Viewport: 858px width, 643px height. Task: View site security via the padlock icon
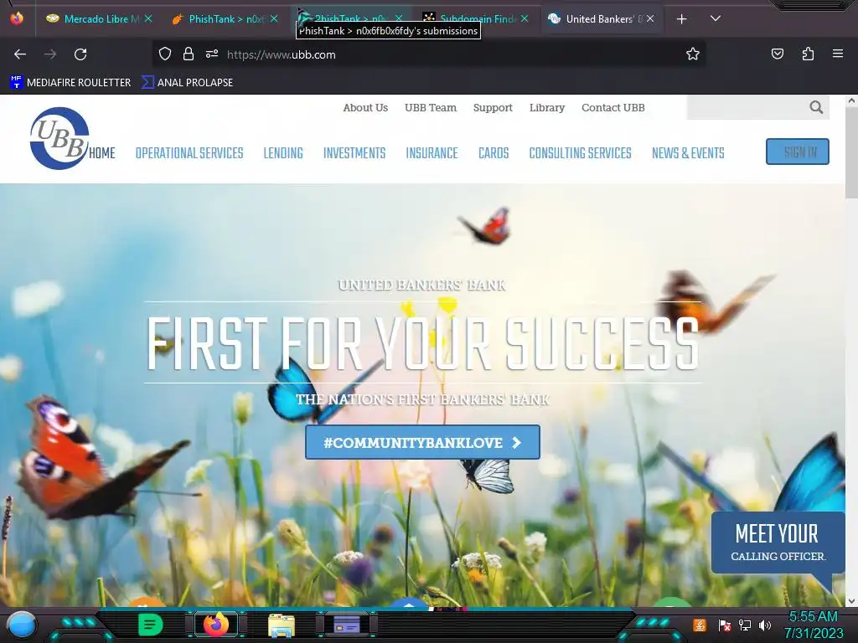coord(189,54)
